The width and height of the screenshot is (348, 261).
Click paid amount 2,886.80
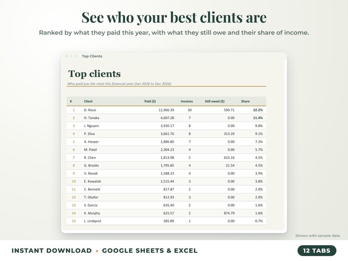pos(167,142)
